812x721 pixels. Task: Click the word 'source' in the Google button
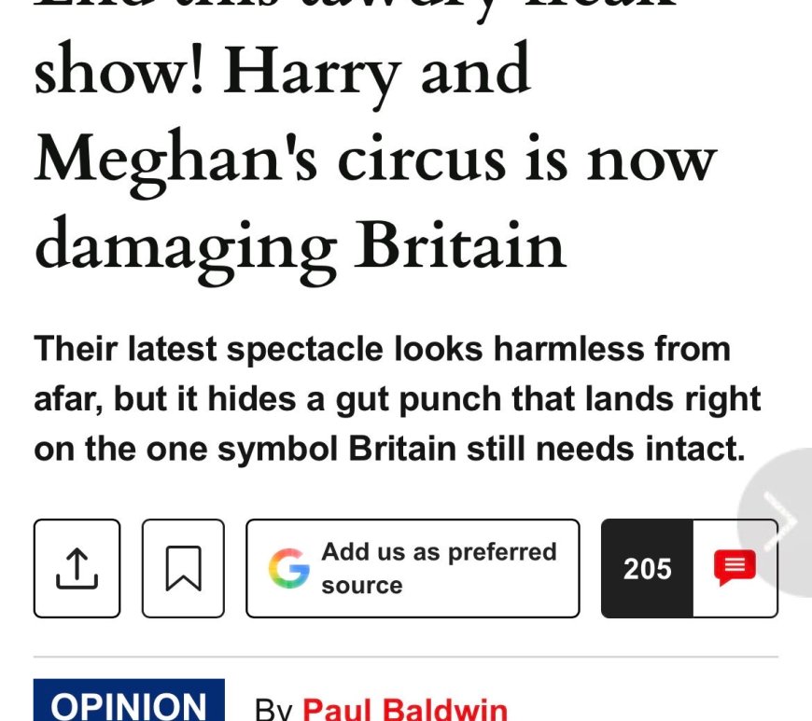tap(361, 586)
